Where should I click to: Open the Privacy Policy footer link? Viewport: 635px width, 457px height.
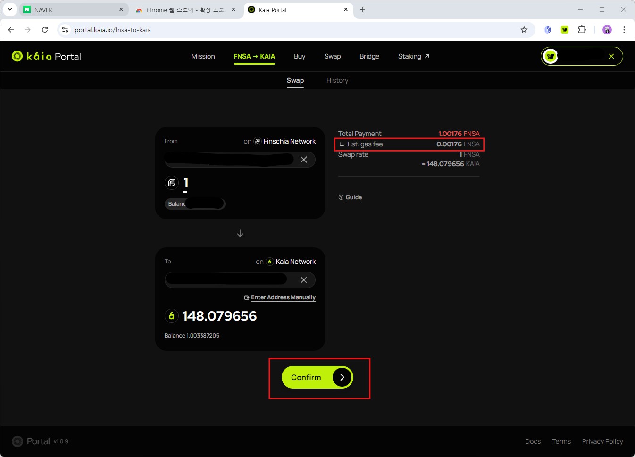click(602, 441)
